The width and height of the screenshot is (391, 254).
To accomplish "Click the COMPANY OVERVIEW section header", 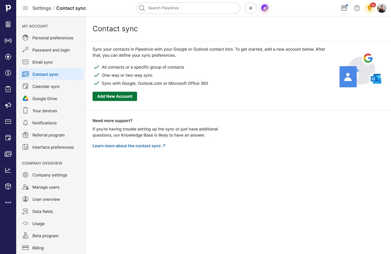I will point(42,163).
